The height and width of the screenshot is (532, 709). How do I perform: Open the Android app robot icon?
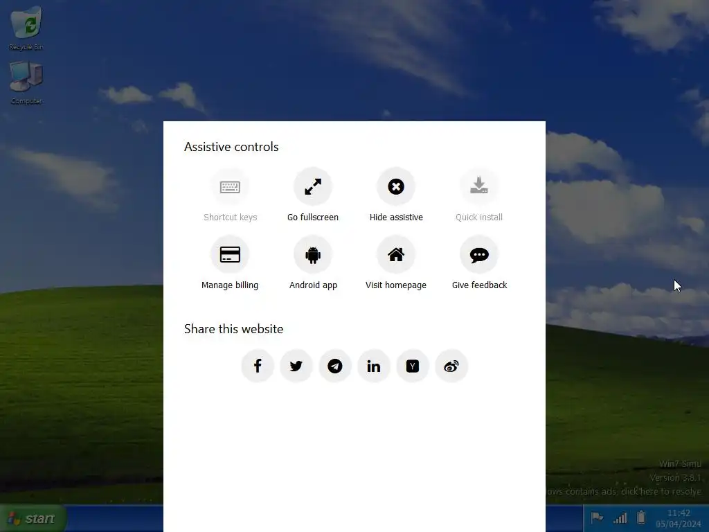coord(313,254)
